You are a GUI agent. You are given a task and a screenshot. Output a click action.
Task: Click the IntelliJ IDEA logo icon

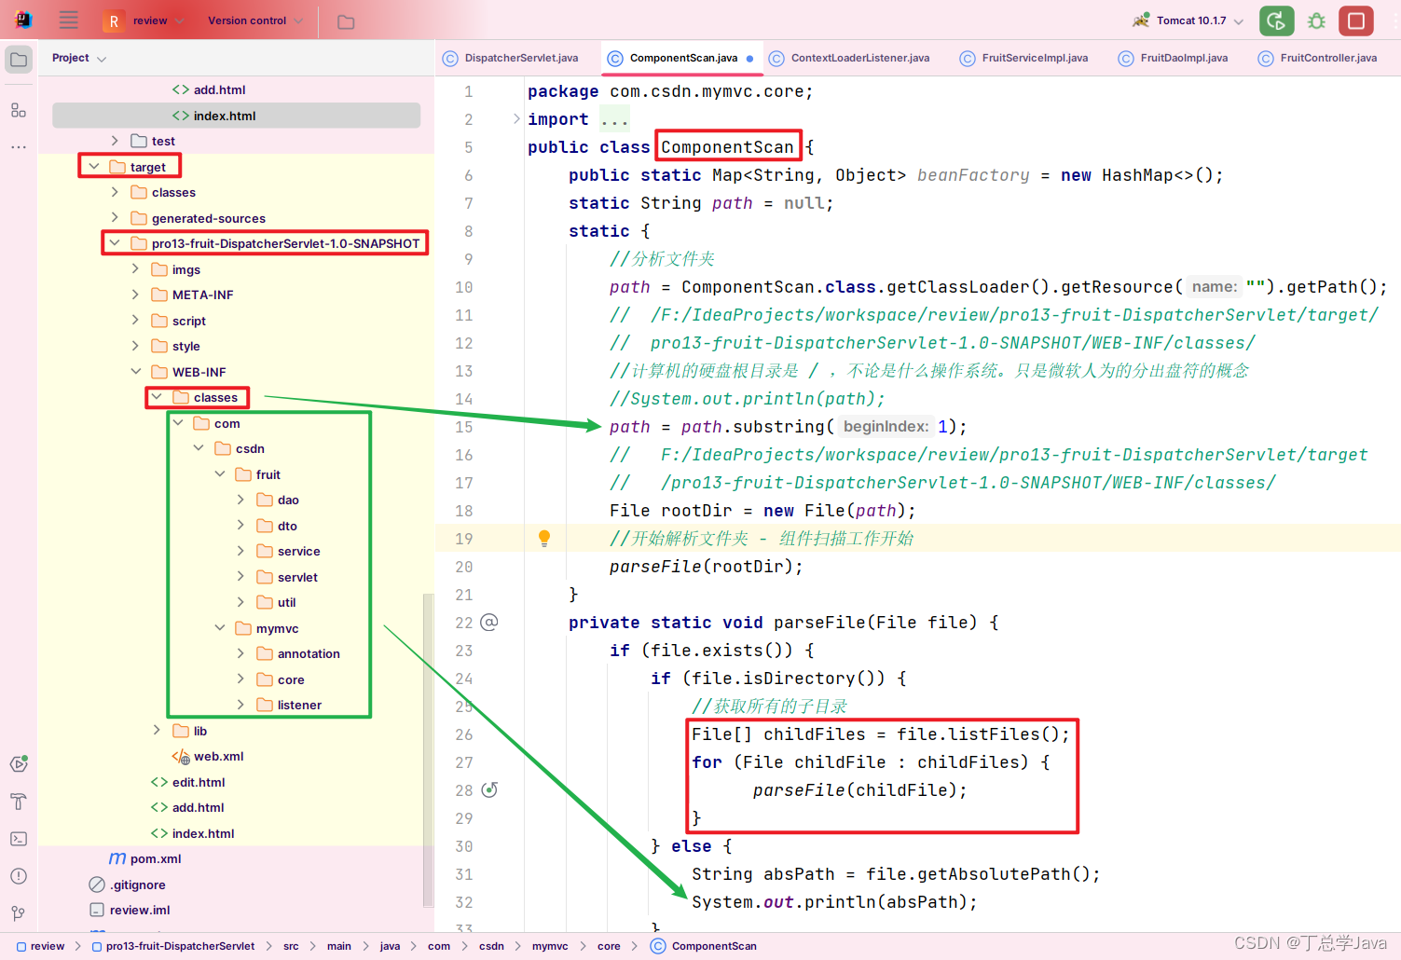[x=24, y=20]
